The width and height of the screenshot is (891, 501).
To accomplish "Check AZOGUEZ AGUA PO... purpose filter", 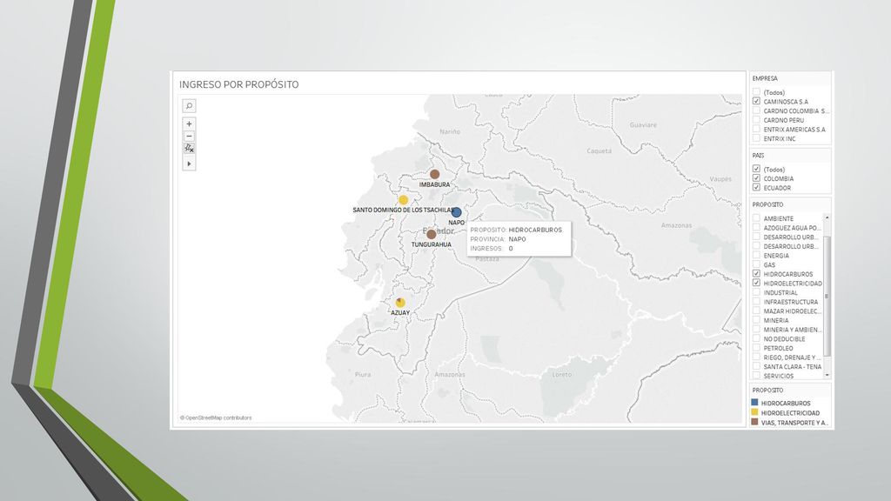I will point(756,227).
